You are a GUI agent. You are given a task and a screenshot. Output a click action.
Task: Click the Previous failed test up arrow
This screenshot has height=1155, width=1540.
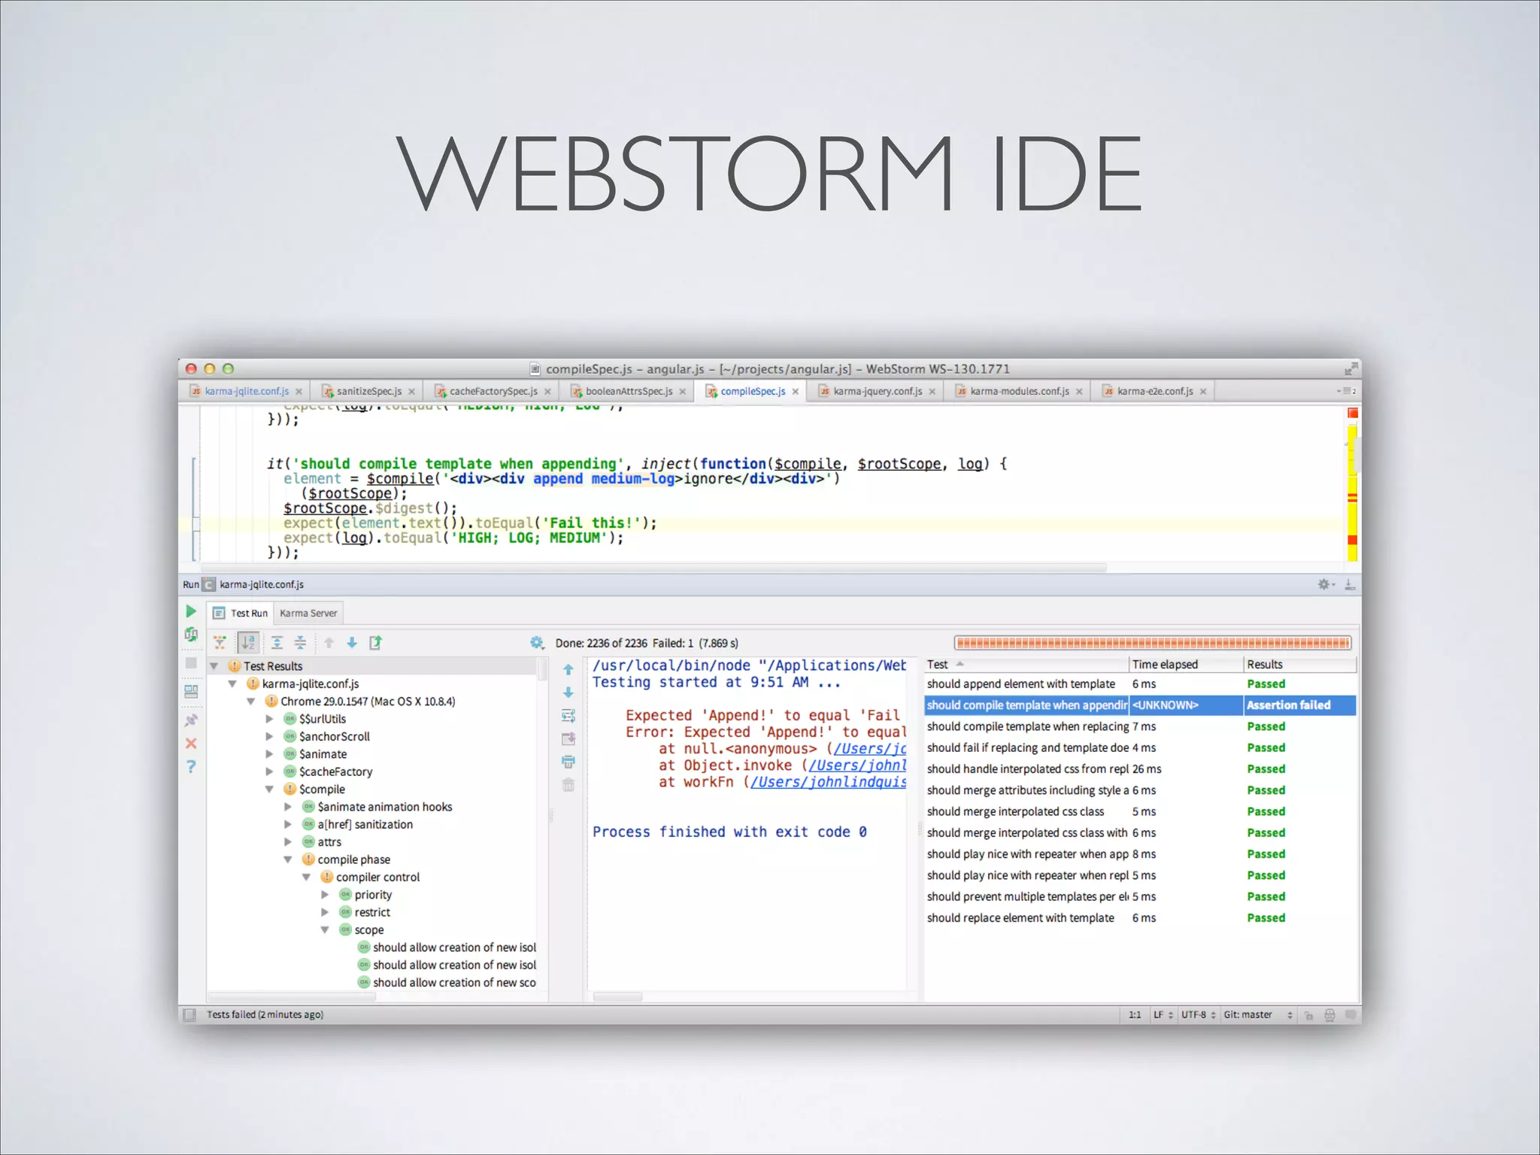coord(329,642)
